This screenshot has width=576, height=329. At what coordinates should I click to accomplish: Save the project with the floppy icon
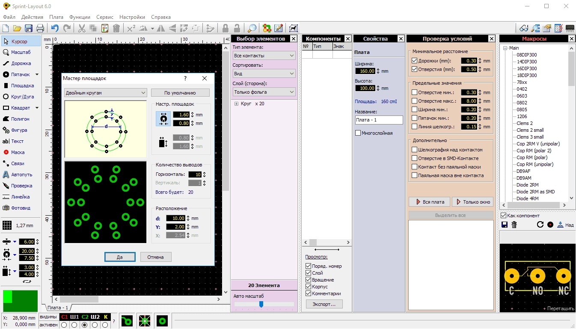[x=29, y=28]
